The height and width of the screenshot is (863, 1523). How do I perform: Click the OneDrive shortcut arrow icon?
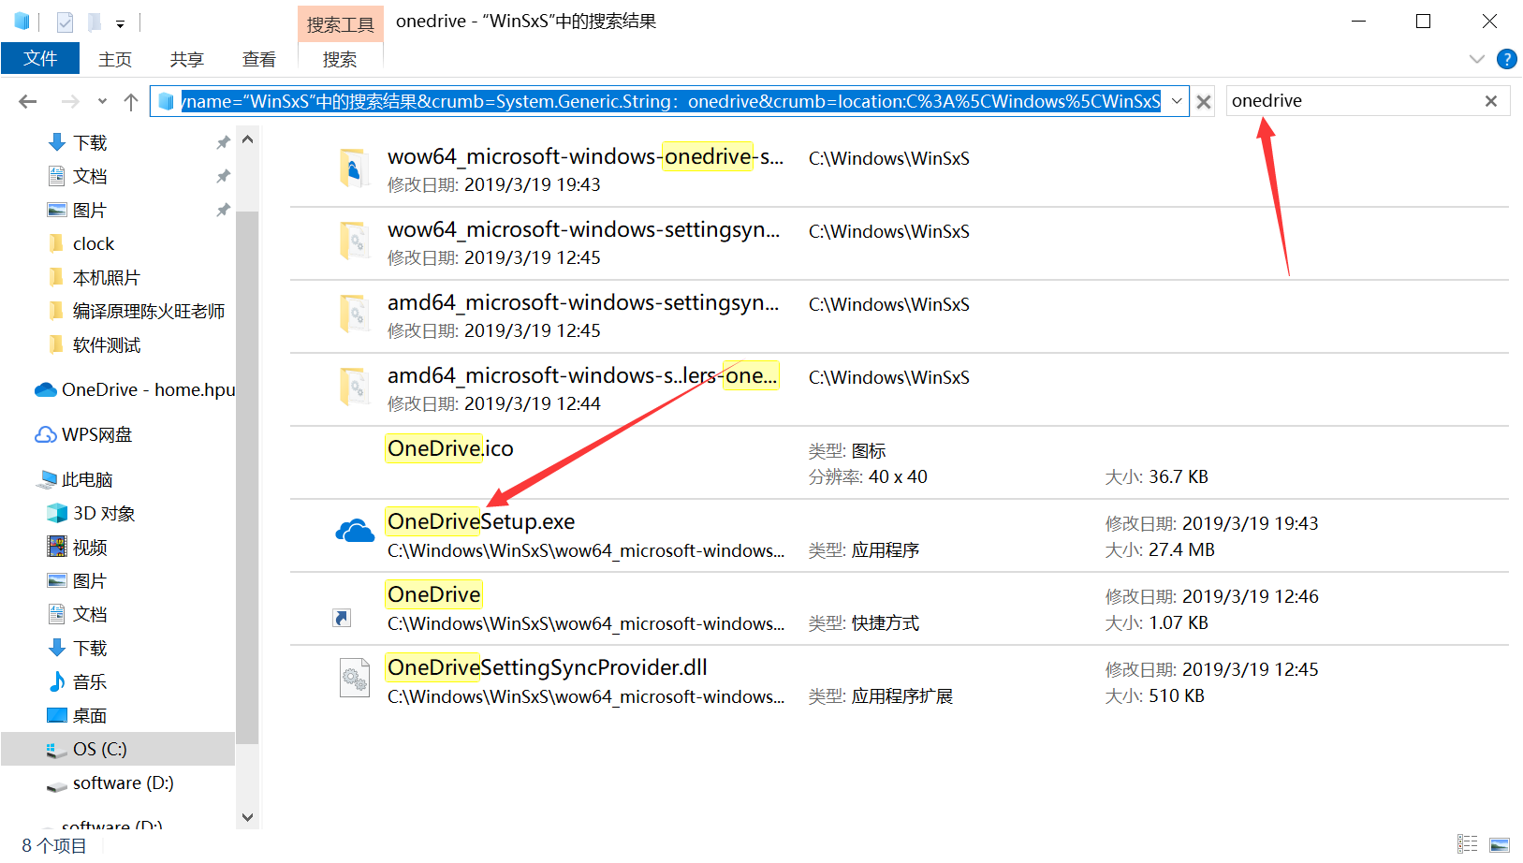[342, 618]
